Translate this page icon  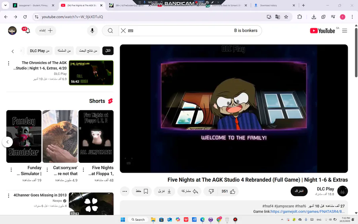(x=278, y=17)
